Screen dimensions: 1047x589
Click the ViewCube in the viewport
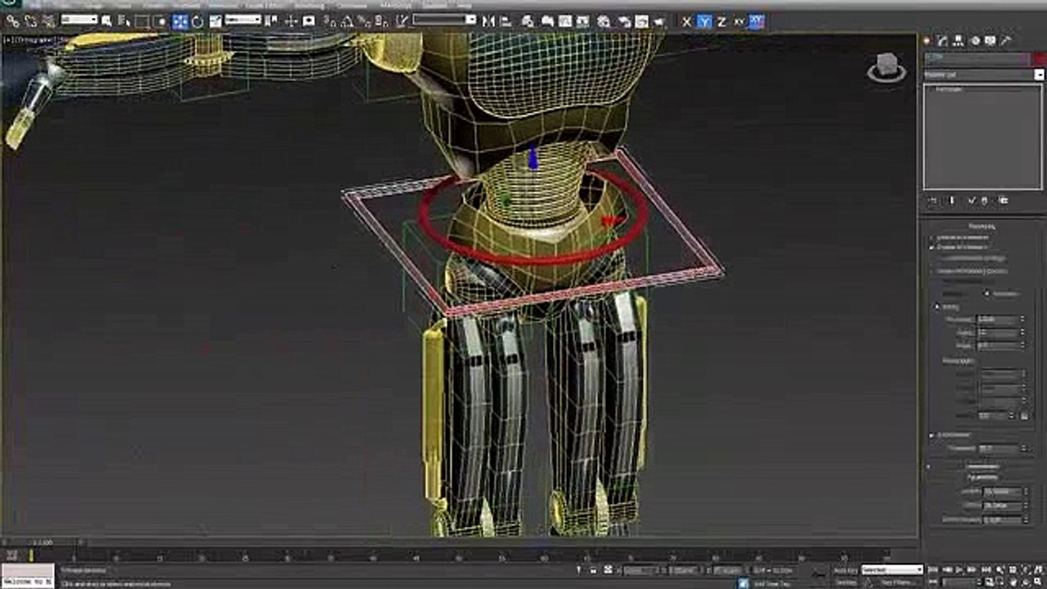pos(886,67)
